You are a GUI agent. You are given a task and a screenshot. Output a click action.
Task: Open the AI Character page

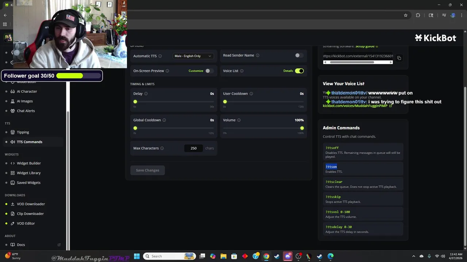pyautogui.click(x=27, y=91)
